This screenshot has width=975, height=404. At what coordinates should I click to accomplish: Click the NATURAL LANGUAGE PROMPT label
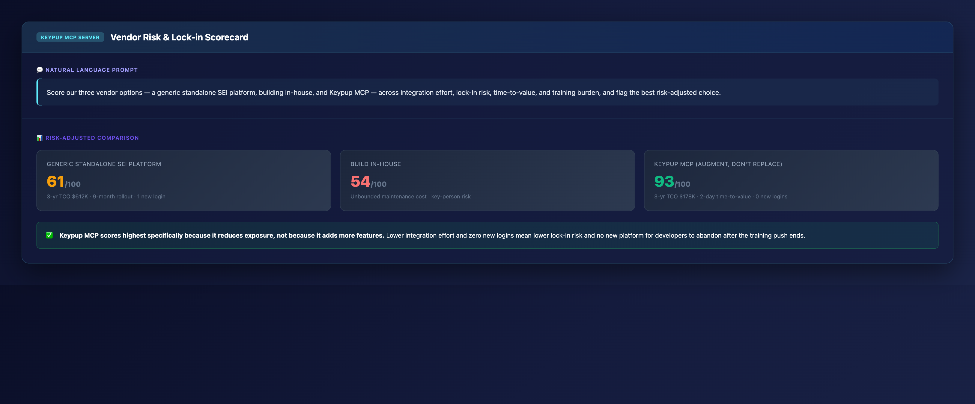92,70
